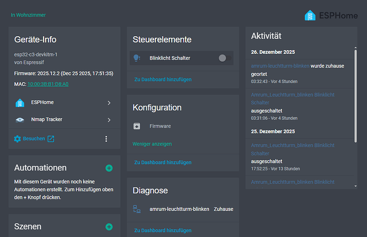Add a new automation with plus icon
This screenshot has width=367, height=237.
tap(109, 168)
